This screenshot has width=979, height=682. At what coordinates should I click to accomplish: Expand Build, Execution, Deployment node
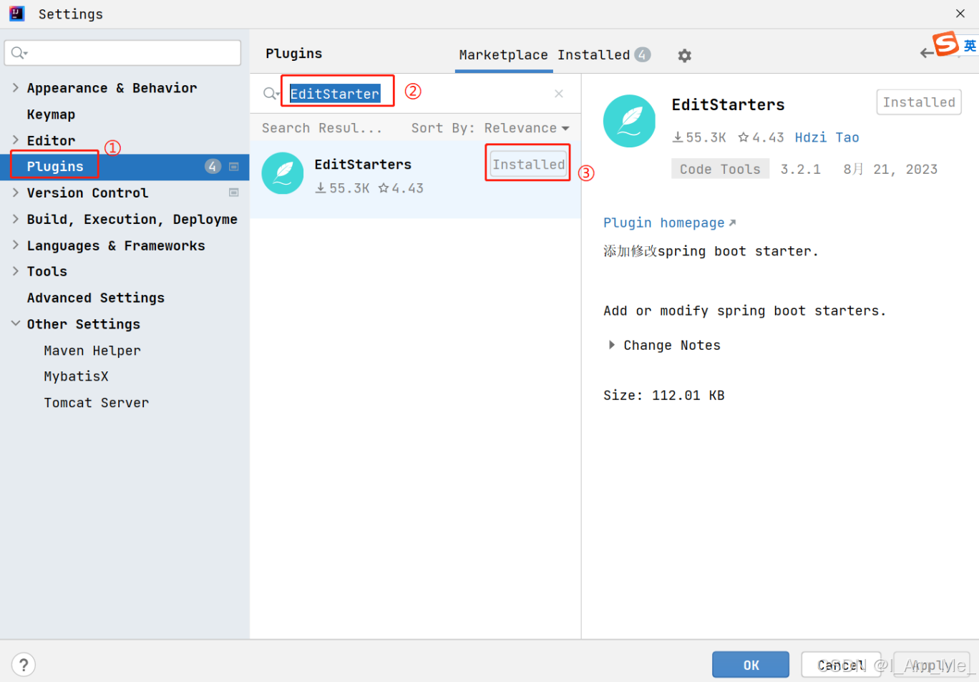[16, 218]
